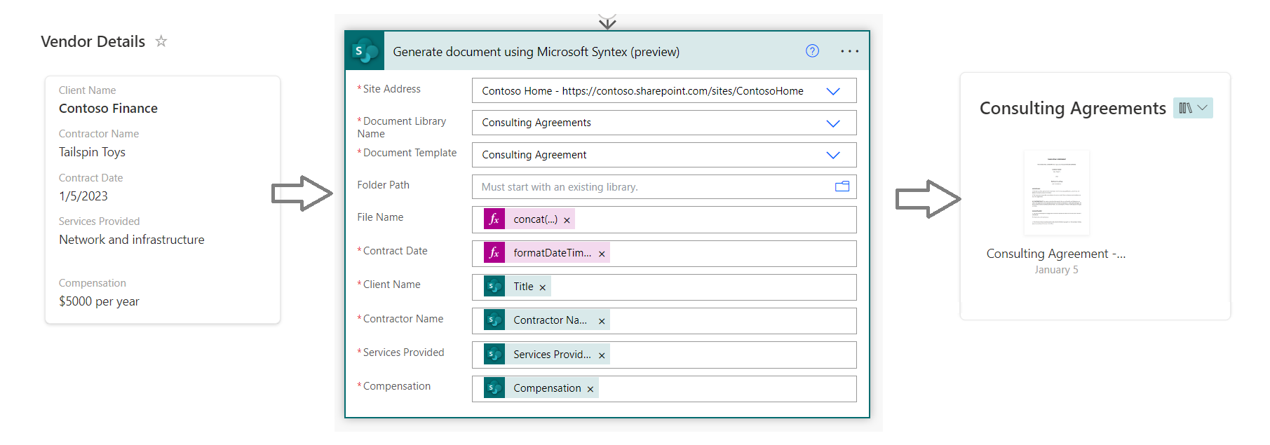
Task: Expand the Site Address dropdown
Action: [832, 91]
